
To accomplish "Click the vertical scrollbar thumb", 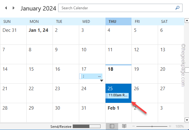I will tap(187, 70).
